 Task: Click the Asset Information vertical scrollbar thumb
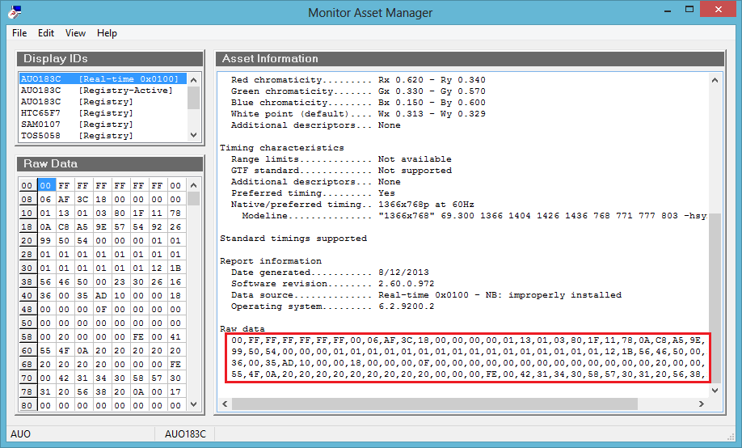pyautogui.click(x=715, y=298)
